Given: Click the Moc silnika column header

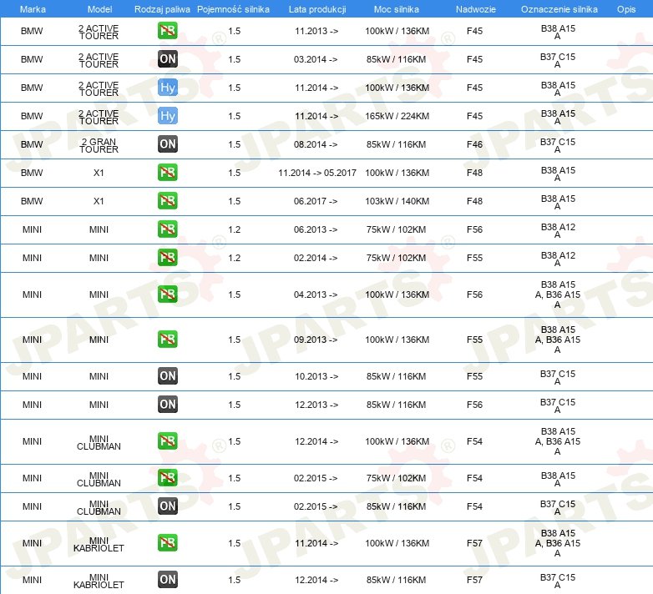Looking at the screenshot, I should (x=396, y=9).
